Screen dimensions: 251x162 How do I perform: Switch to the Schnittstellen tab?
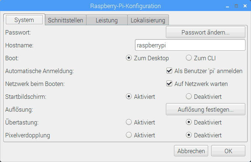coord(66,20)
